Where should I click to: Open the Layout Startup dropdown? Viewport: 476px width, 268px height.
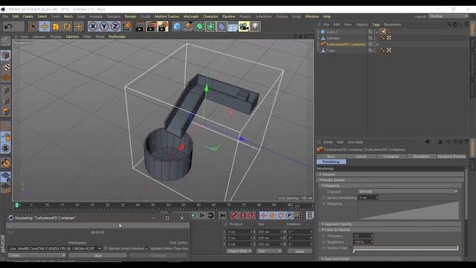(448, 16)
